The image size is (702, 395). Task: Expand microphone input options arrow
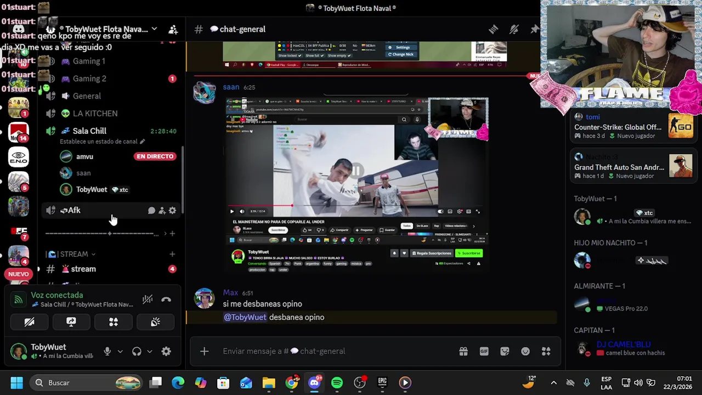120,352
